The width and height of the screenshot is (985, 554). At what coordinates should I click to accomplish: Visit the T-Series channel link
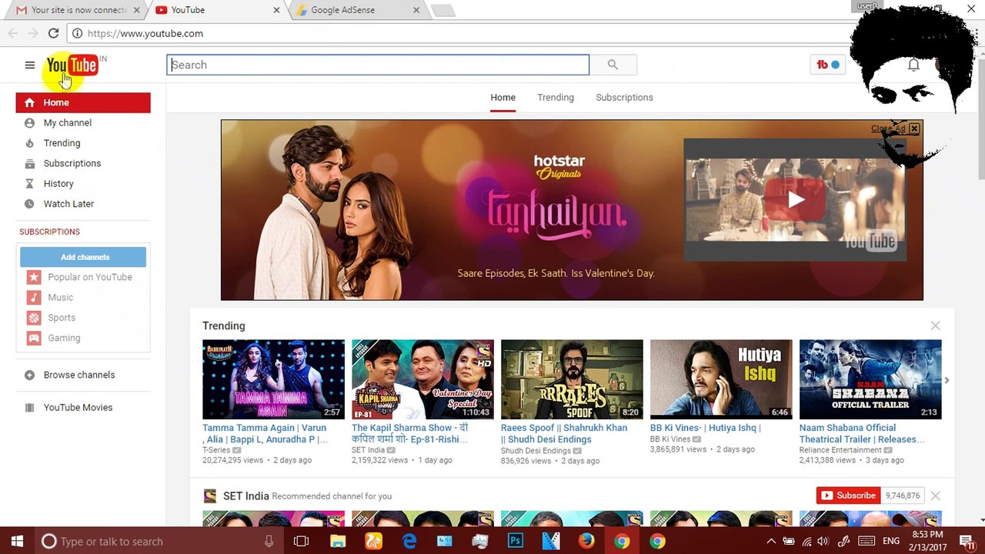[215, 450]
